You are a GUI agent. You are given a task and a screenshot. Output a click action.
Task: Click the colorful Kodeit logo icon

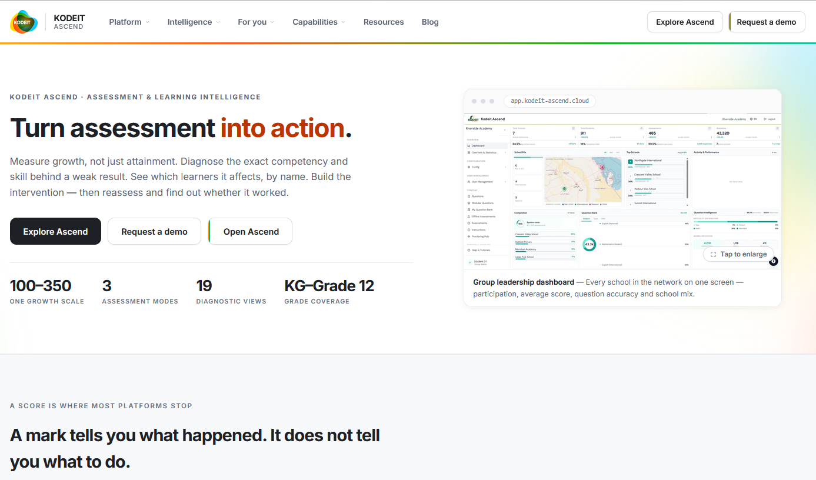[24, 22]
